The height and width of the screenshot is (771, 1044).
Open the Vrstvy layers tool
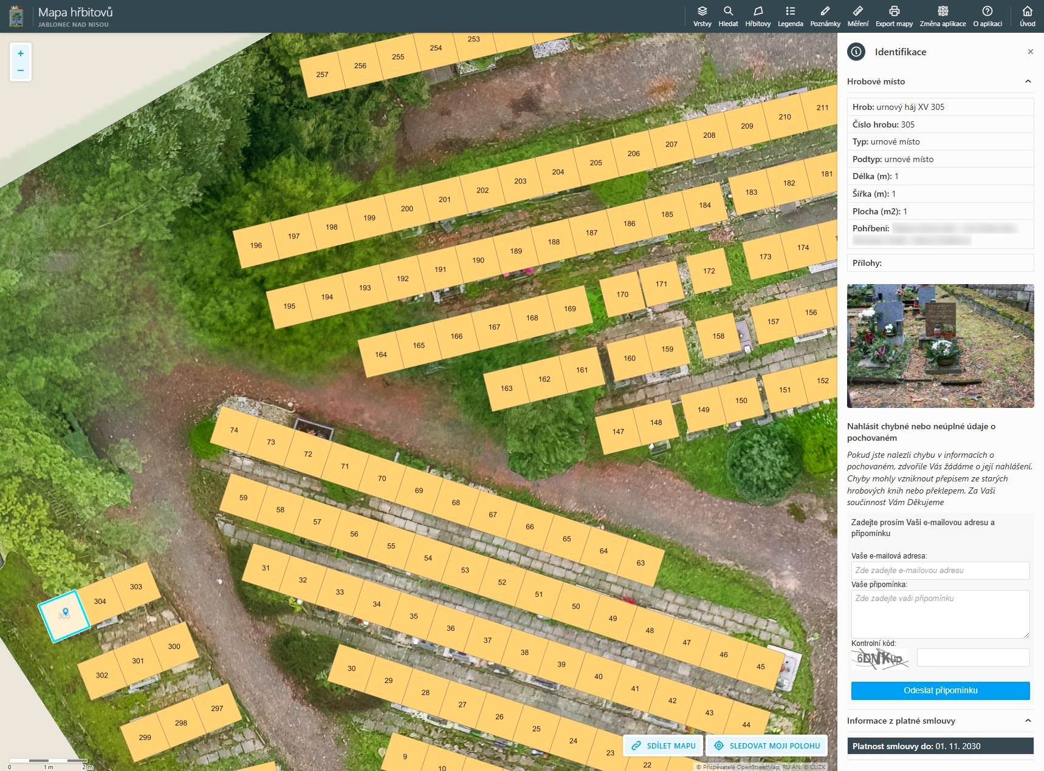(x=702, y=16)
